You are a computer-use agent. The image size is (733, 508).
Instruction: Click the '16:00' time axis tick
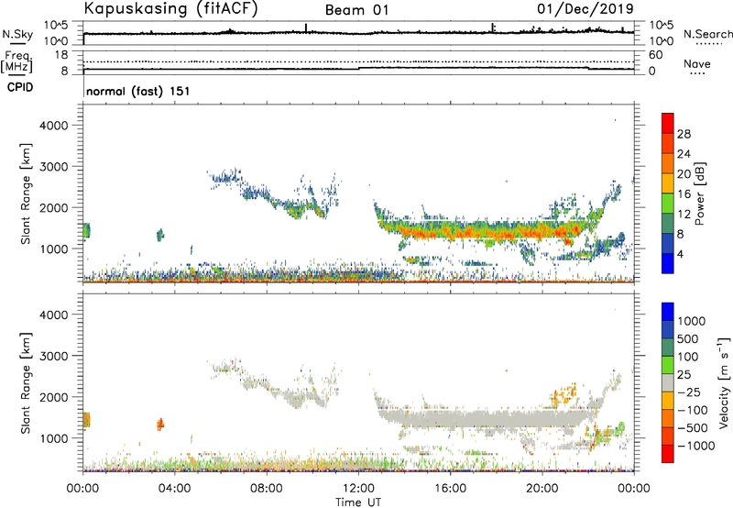[x=450, y=489]
